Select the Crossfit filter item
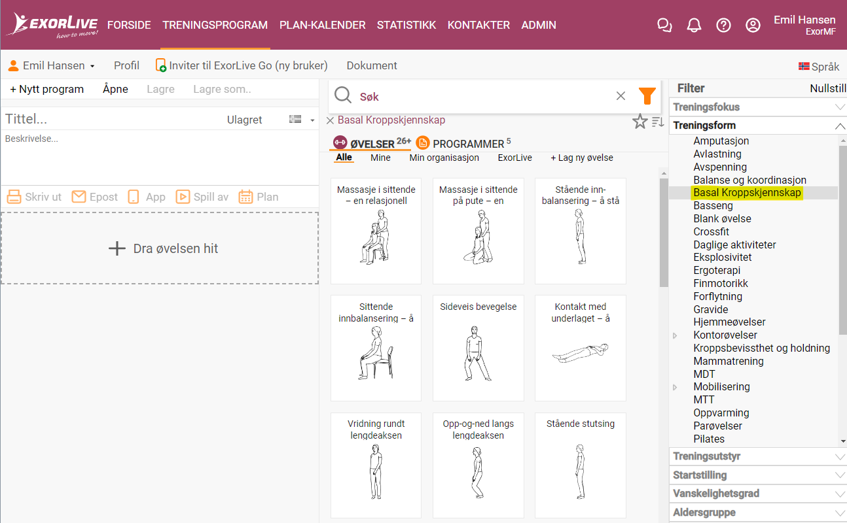 712,231
